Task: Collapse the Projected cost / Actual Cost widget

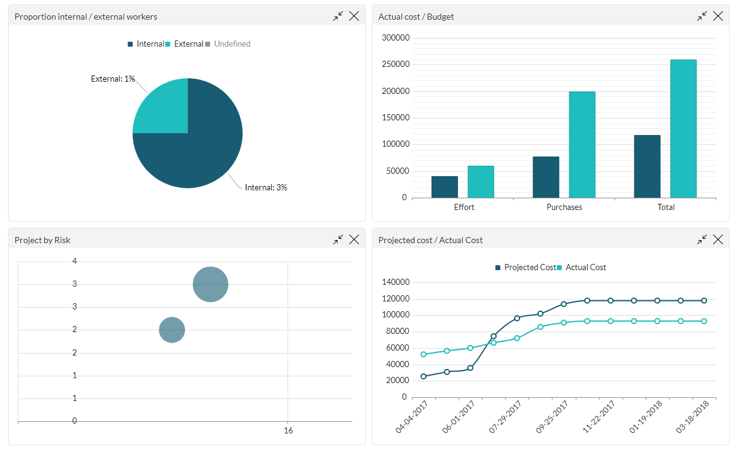Action: (x=701, y=239)
